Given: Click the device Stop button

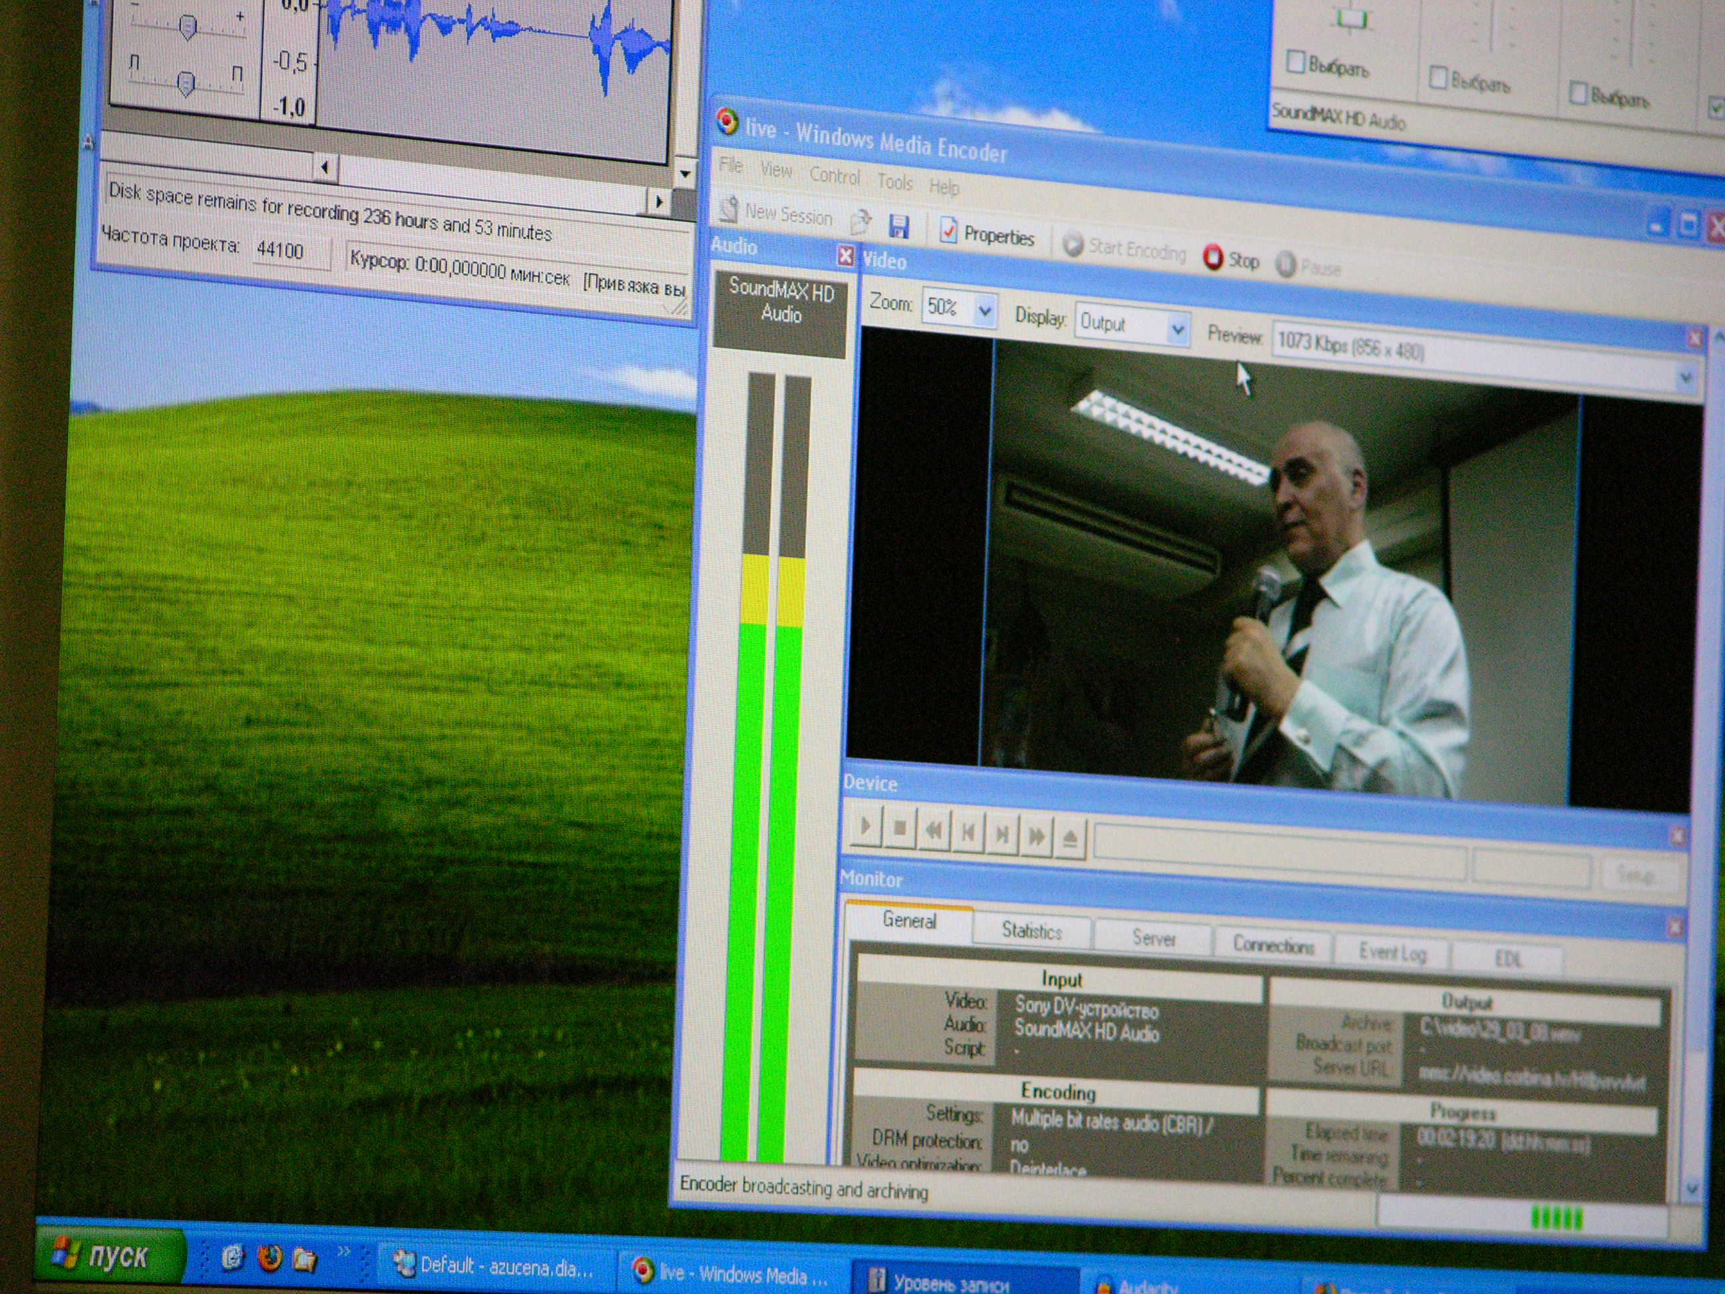Looking at the screenshot, I should pyautogui.click(x=899, y=829).
